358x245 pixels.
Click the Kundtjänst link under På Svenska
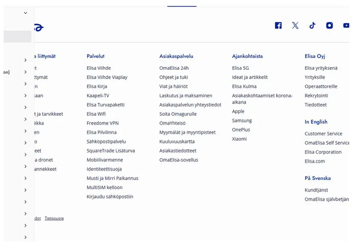click(316, 190)
